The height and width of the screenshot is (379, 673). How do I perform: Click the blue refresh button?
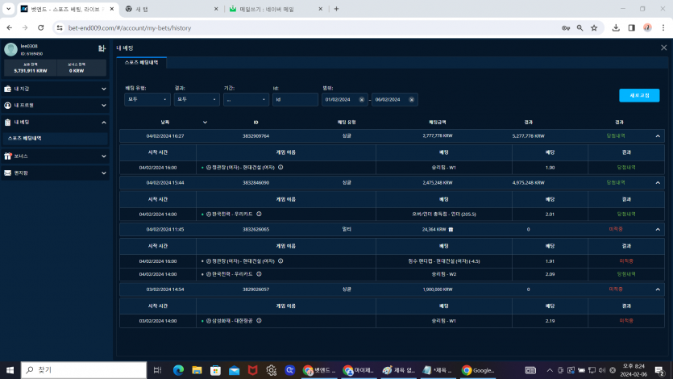(x=639, y=95)
